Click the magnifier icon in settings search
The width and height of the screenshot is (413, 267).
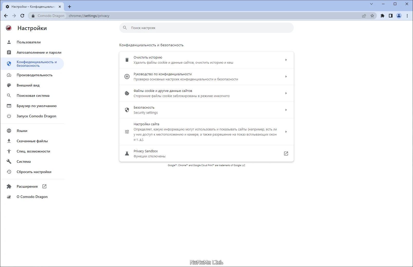[125, 28]
